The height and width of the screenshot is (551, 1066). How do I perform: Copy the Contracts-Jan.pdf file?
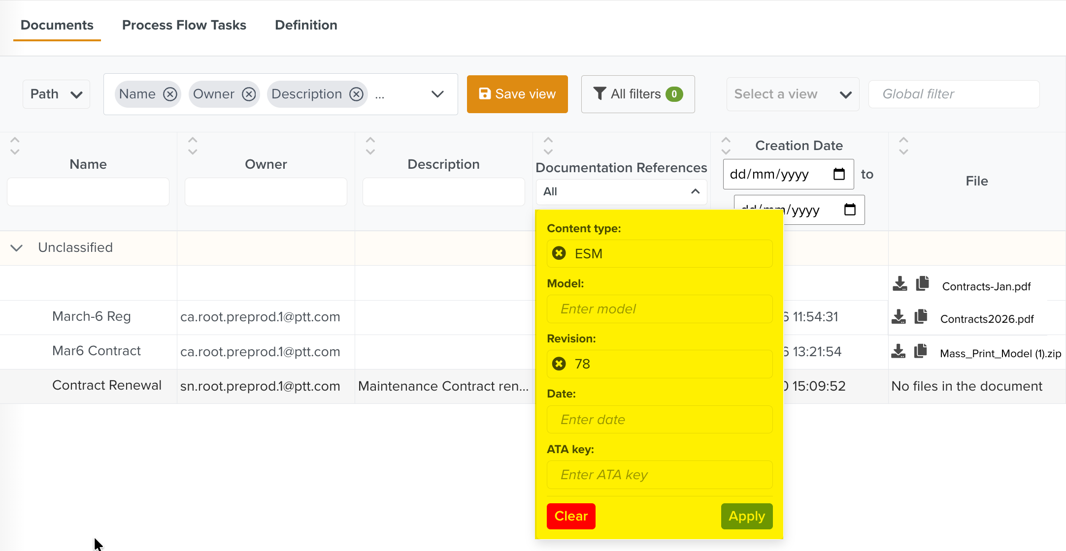coord(922,284)
